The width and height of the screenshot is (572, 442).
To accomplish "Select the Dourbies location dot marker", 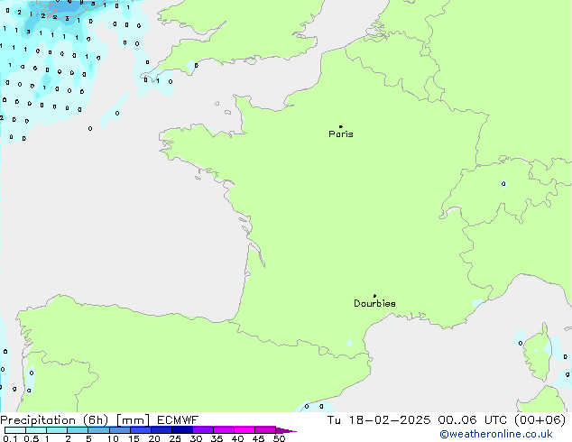I will coord(374,296).
